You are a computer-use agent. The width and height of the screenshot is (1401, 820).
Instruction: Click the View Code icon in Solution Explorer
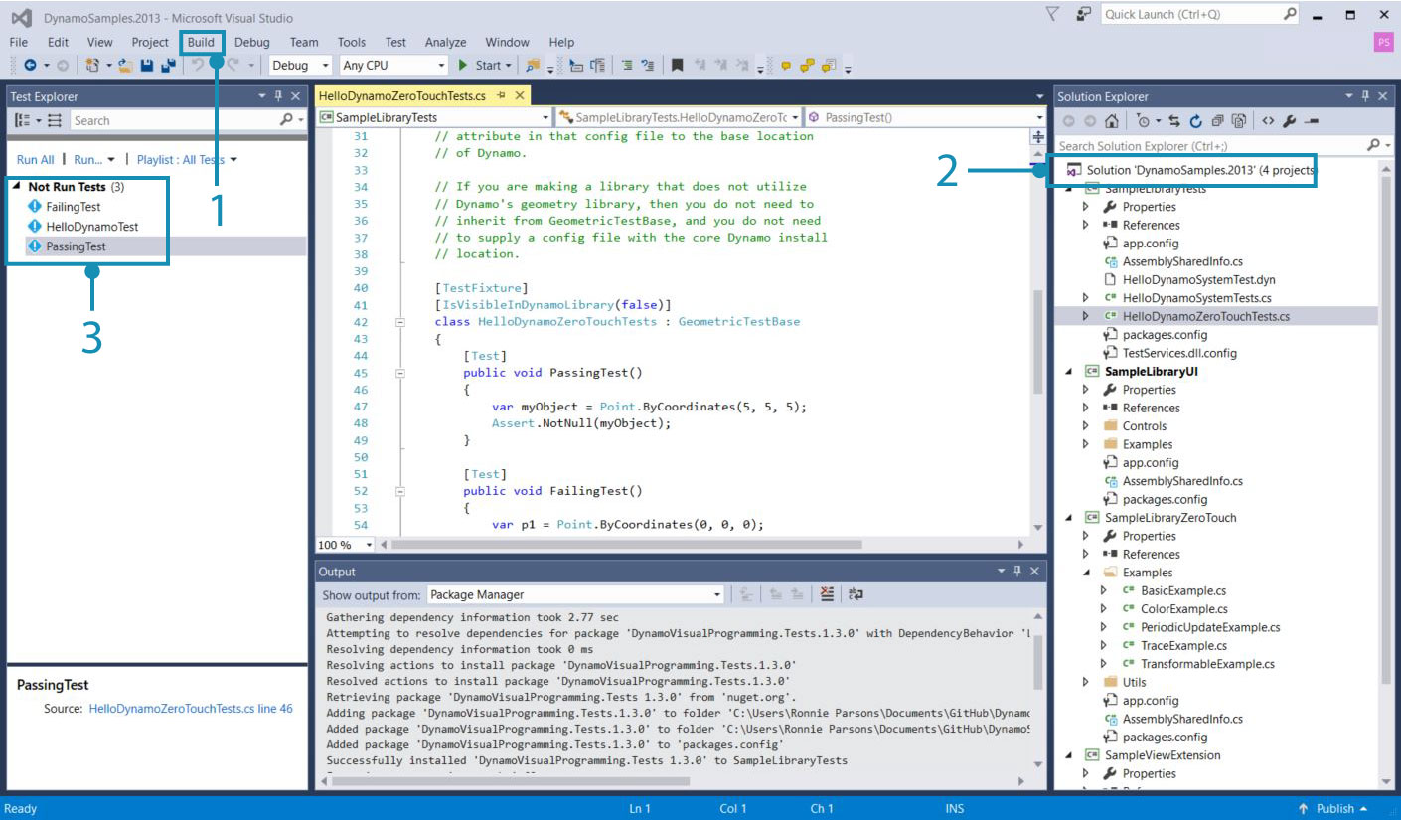point(1268,121)
